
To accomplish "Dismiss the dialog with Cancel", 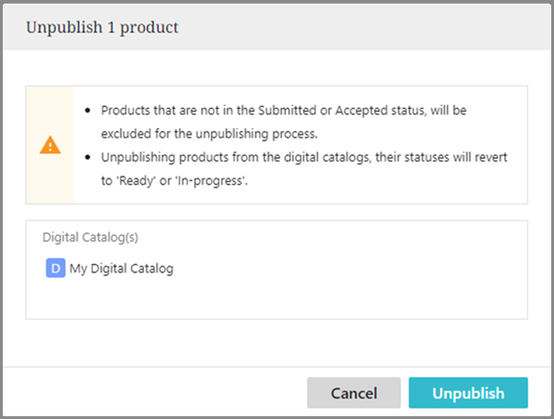I will coord(353,393).
